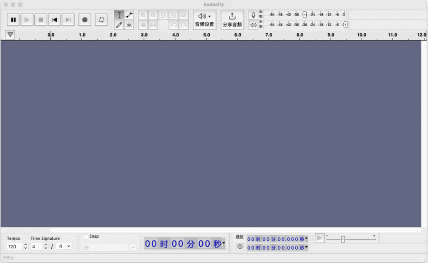Click the speaker playback meter icon
The image size is (428, 263).
coord(253,25)
